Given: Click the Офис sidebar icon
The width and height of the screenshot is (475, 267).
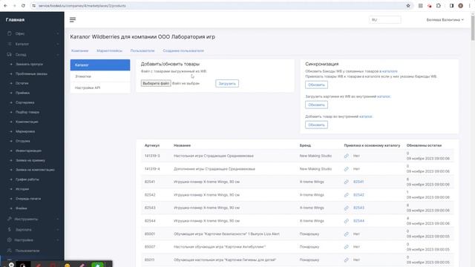Looking at the screenshot, I should (x=10, y=33).
